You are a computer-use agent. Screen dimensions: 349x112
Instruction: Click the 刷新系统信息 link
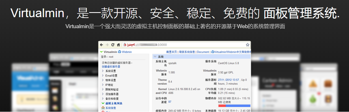(x=187, y=52)
